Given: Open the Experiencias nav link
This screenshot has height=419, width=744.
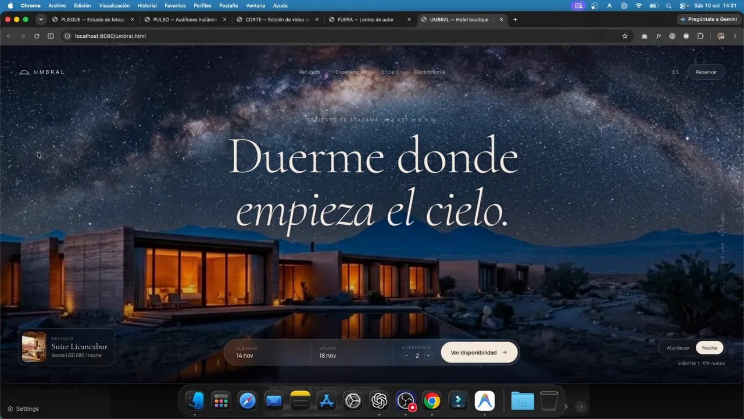Looking at the screenshot, I should (351, 72).
